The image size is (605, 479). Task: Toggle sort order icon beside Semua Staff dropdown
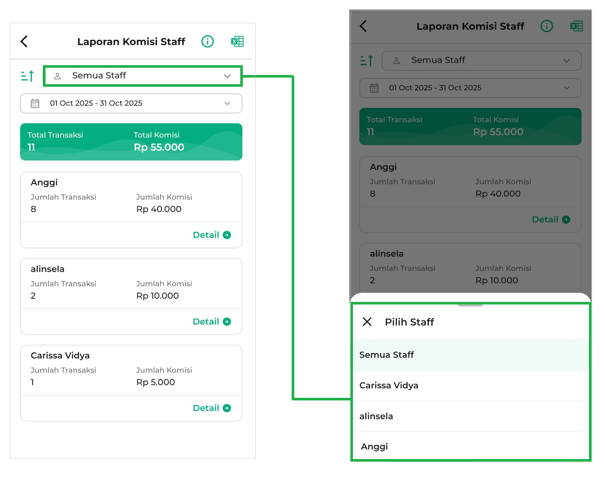point(28,76)
